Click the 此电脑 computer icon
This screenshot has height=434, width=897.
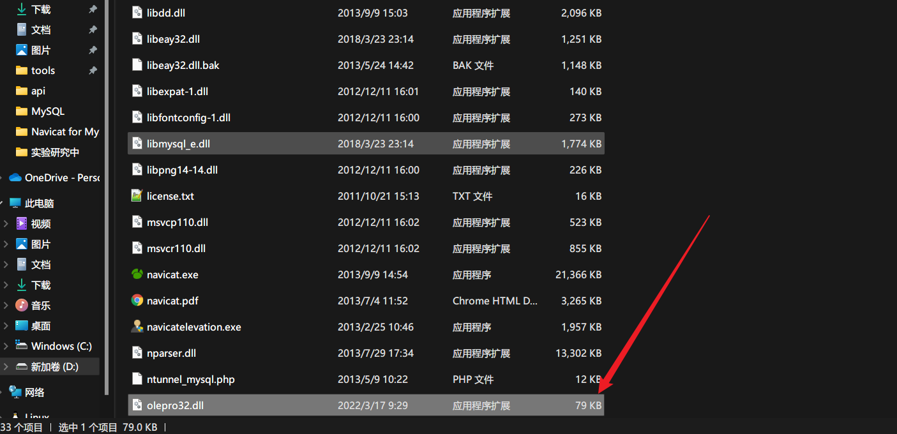(x=15, y=203)
